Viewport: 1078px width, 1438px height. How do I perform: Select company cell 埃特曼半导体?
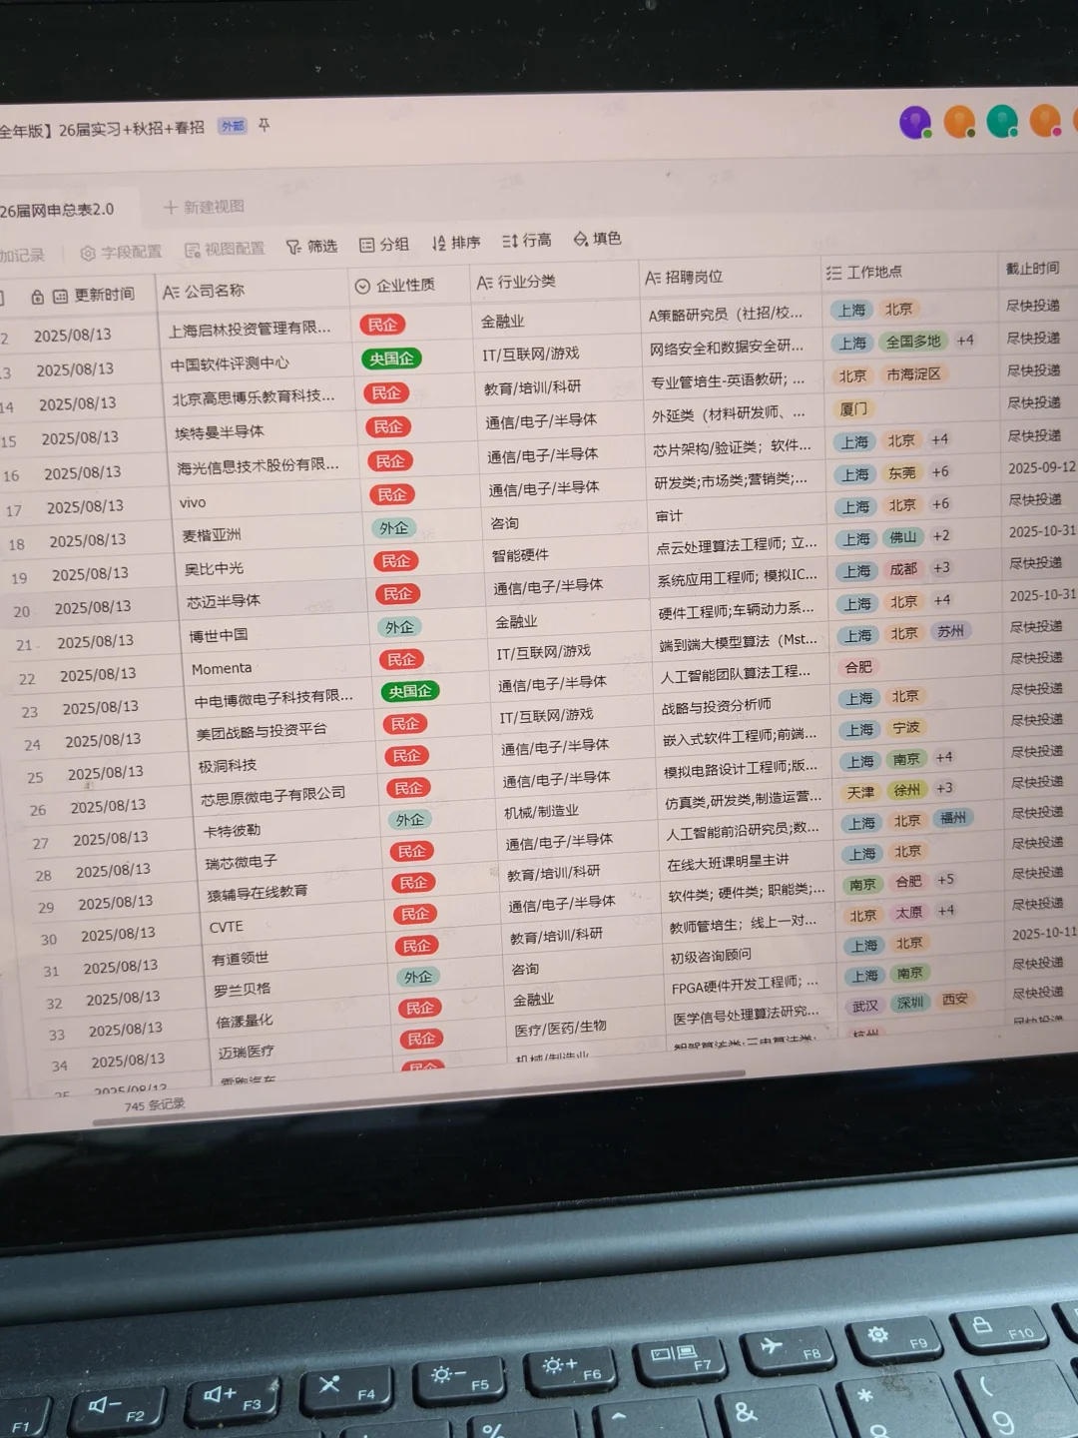click(220, 432)
